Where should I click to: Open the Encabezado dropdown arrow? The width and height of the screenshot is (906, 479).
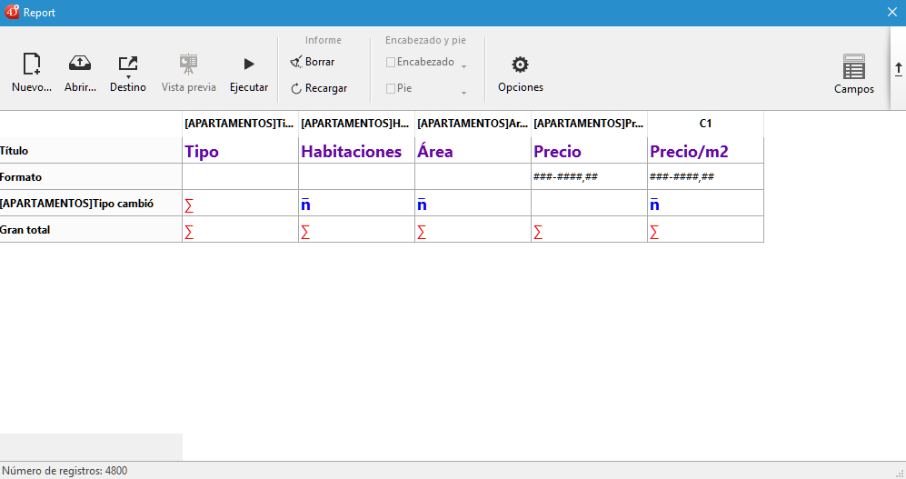pyautogui.click(x=463, y=66)
